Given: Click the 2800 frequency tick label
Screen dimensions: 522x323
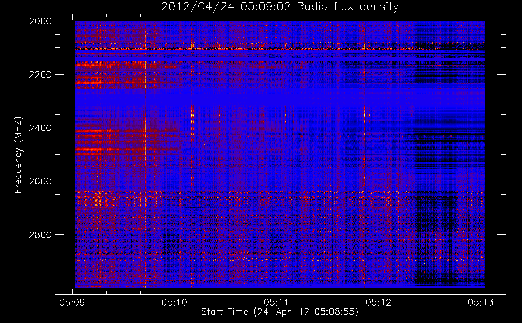Looking at the screenshot, I should coord(40,235).
